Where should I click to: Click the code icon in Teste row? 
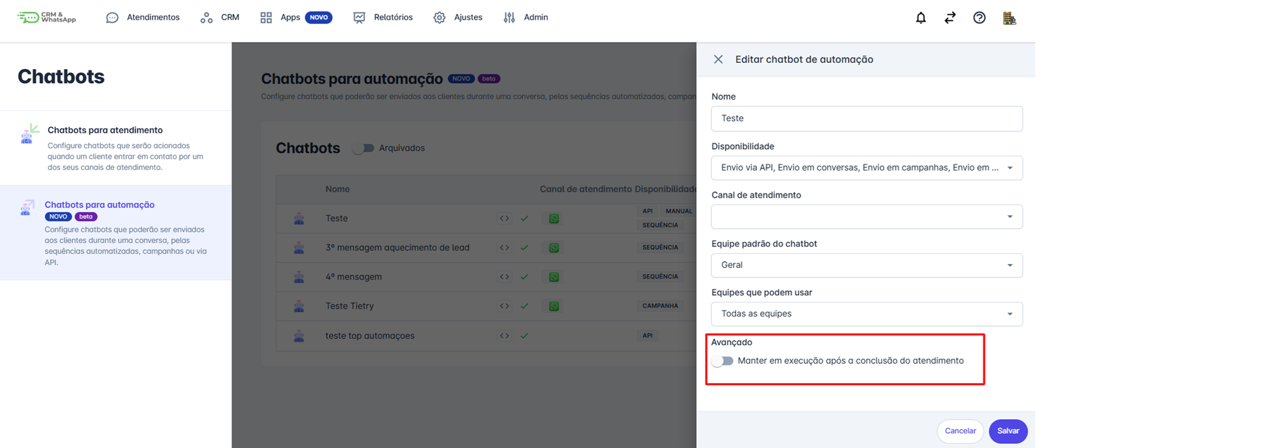505,219
